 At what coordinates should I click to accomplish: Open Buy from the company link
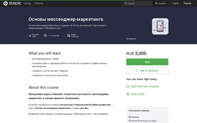(145, 86)
